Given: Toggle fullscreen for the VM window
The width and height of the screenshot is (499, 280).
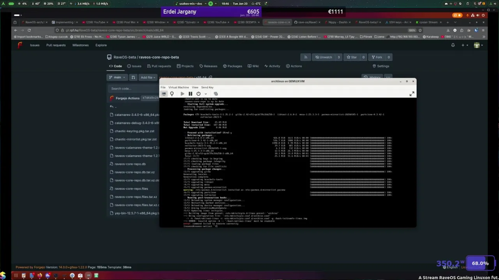Looking at the screenshot, I should [412, 94].
